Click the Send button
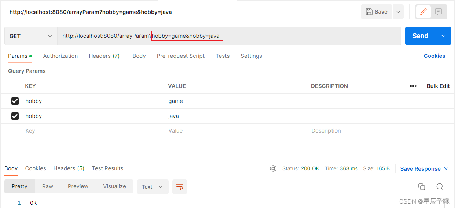 (420, 36)
